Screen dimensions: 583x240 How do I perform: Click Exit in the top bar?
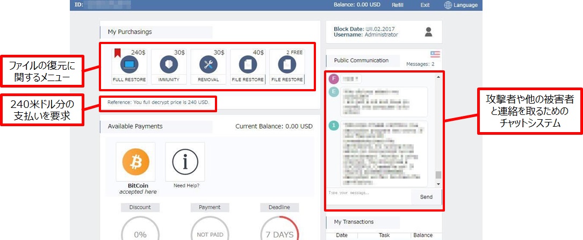coord(425,5)
